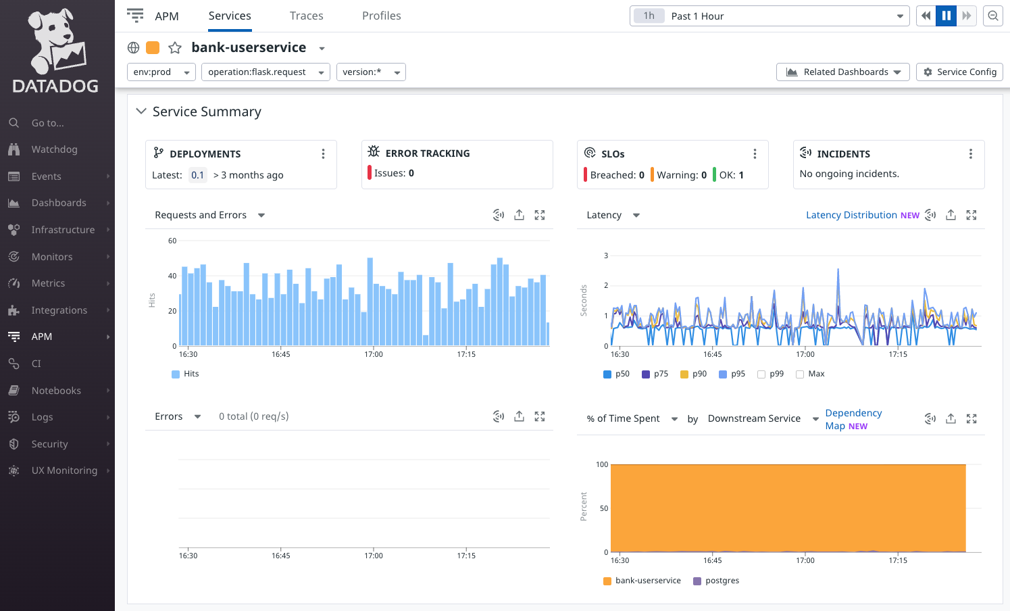The image size is (1010, 611).
Task: Export the Latency chart
Action: click(x=951, y=214)
